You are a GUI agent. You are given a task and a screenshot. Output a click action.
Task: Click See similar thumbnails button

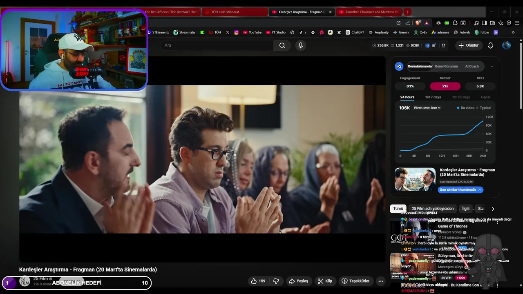[x=461, y=190]
